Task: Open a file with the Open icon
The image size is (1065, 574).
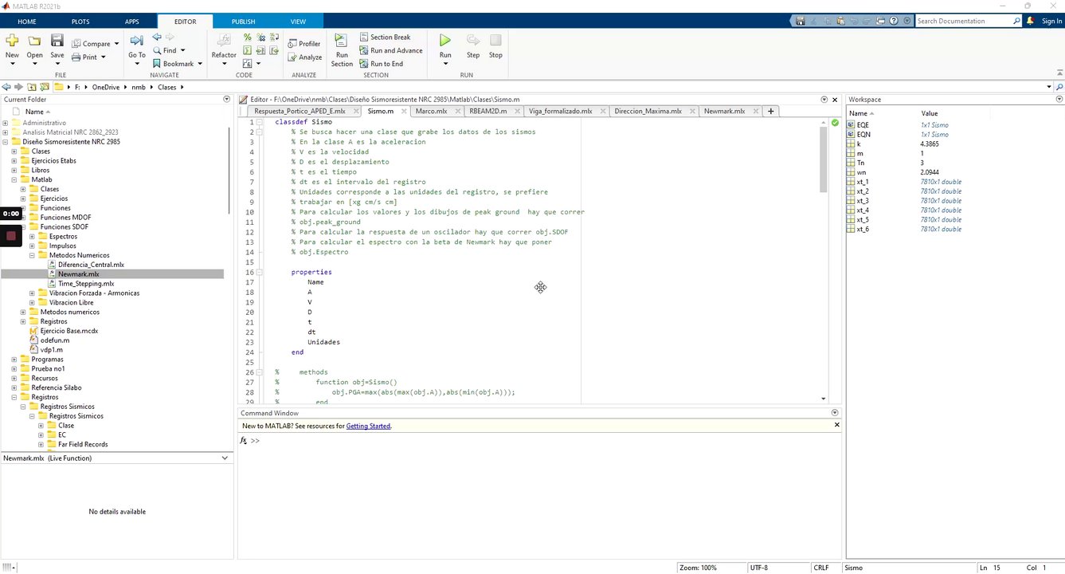Action: (34, 41)
